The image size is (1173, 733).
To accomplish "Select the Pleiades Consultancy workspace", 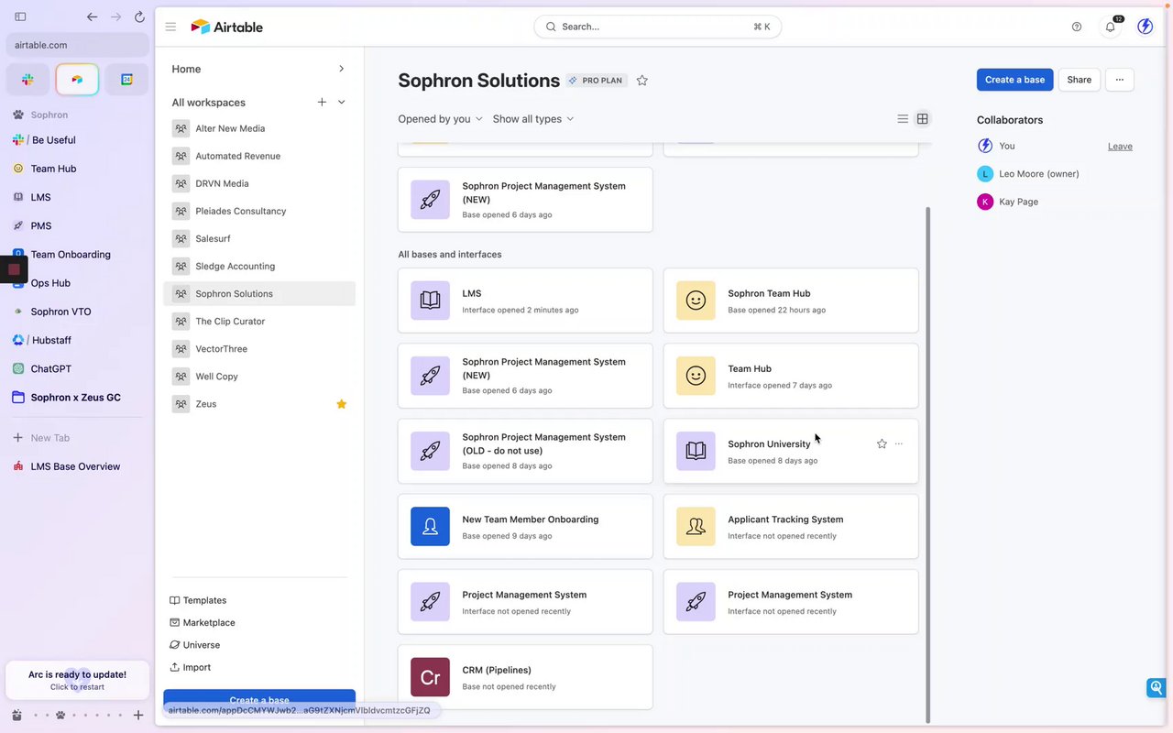I will [240, 211].
